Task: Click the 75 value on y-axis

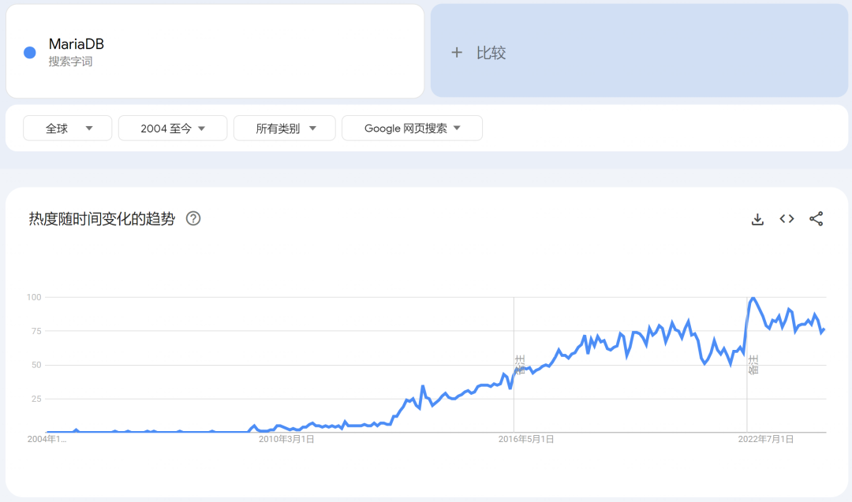Action: pos(36,331)
